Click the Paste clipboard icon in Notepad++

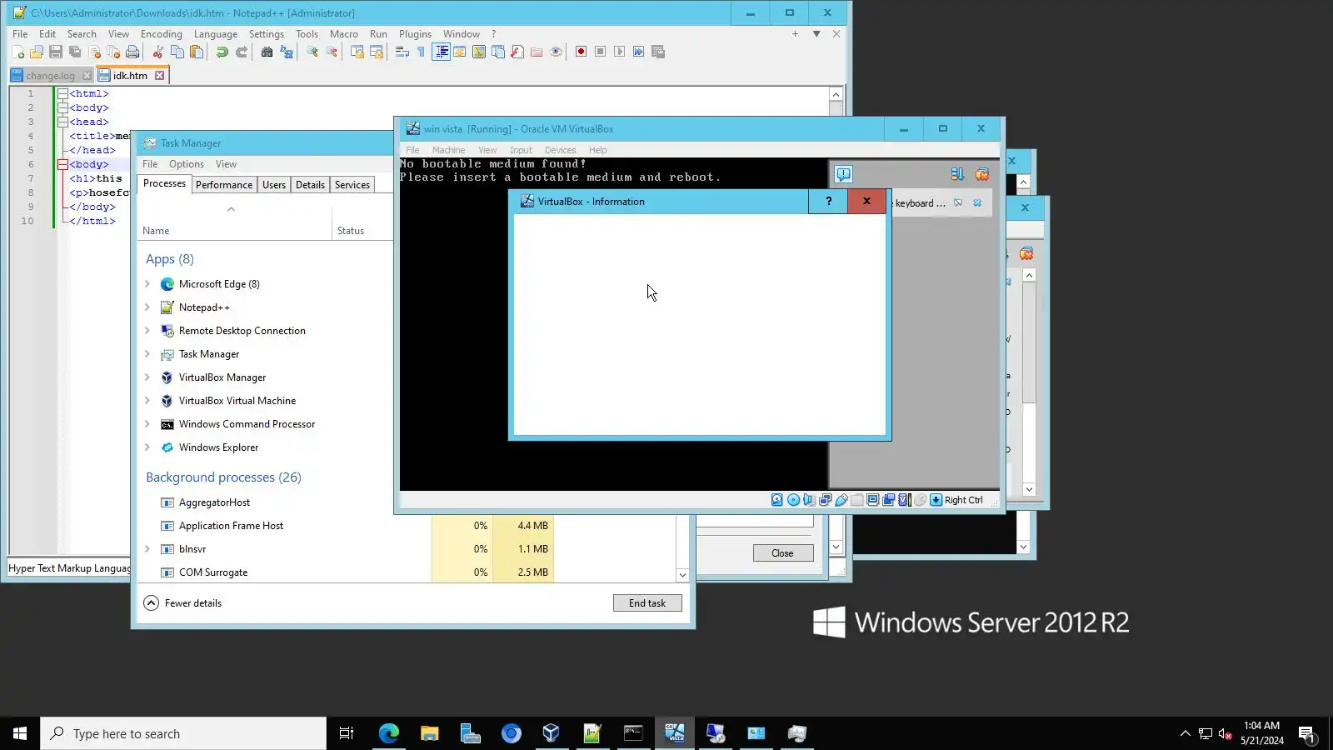(x=197, y=52)
